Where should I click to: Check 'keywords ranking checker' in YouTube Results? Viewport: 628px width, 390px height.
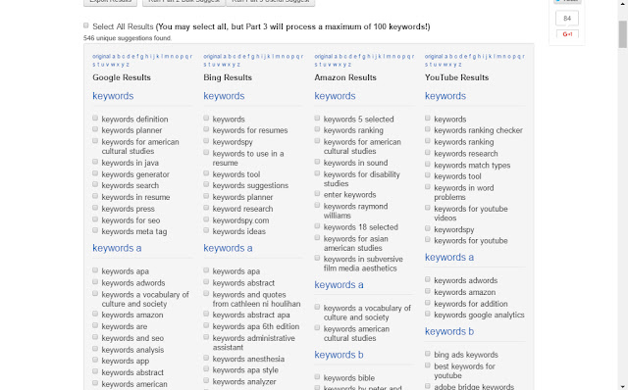click(428, 129)
